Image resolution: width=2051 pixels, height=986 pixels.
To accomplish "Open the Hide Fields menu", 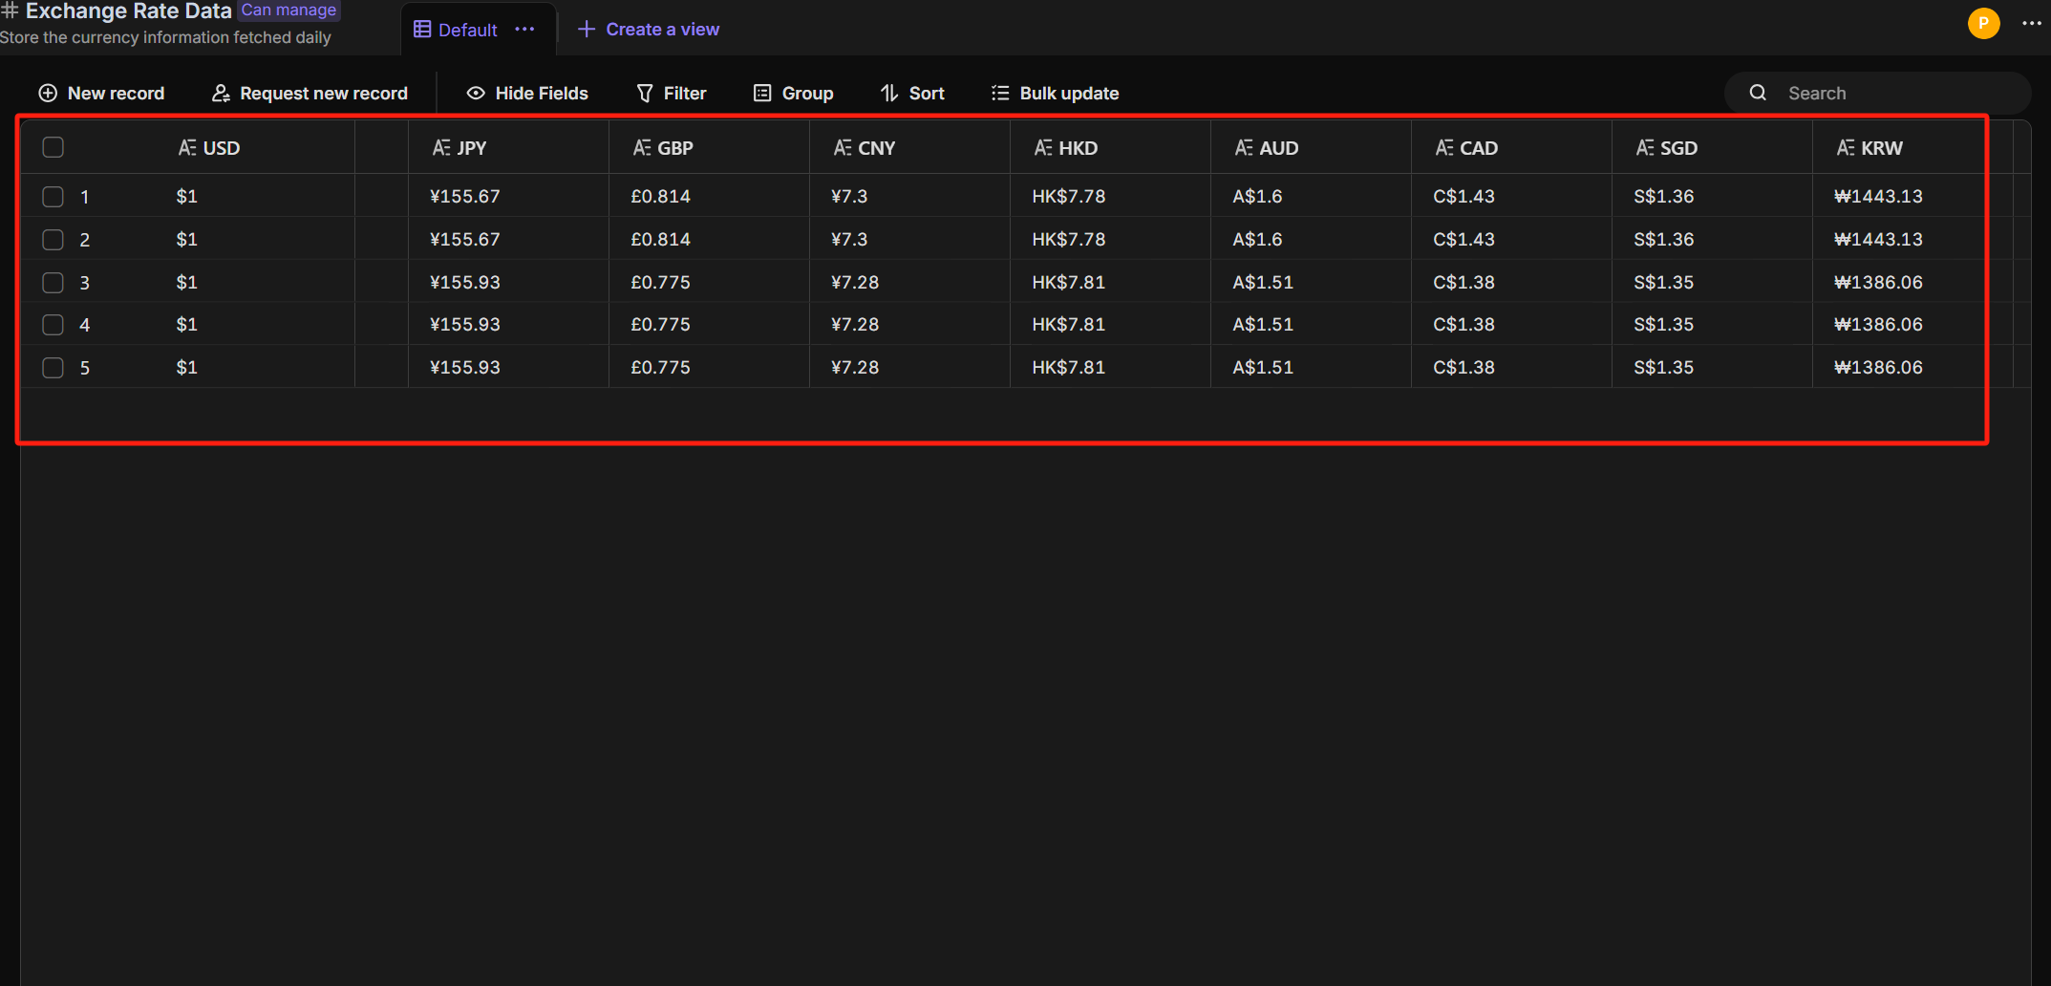I will [x=527, y=93].
